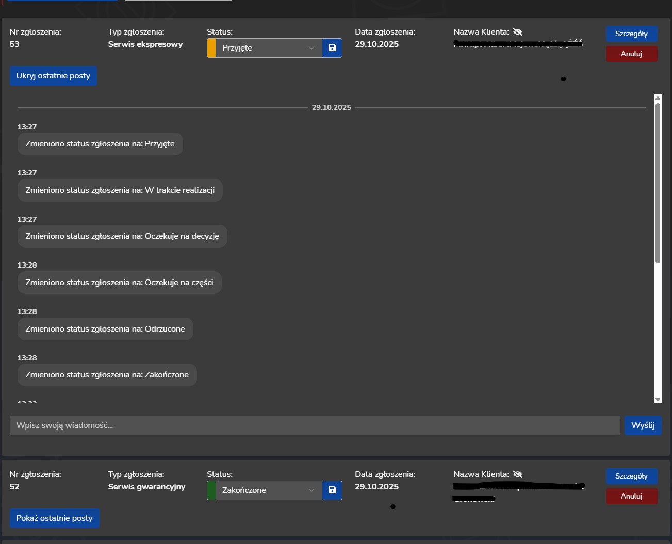Image resolution: width=672 pixels, height=544 pixels.
Task: Save status for ticket 53
Action: pos(332,48)
